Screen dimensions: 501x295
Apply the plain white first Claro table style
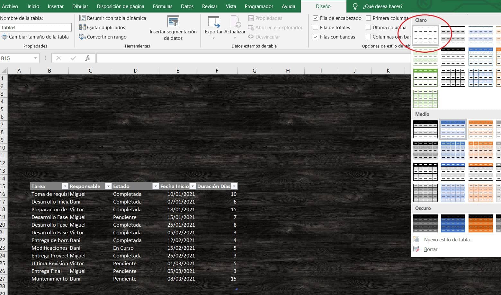[425, 35]
